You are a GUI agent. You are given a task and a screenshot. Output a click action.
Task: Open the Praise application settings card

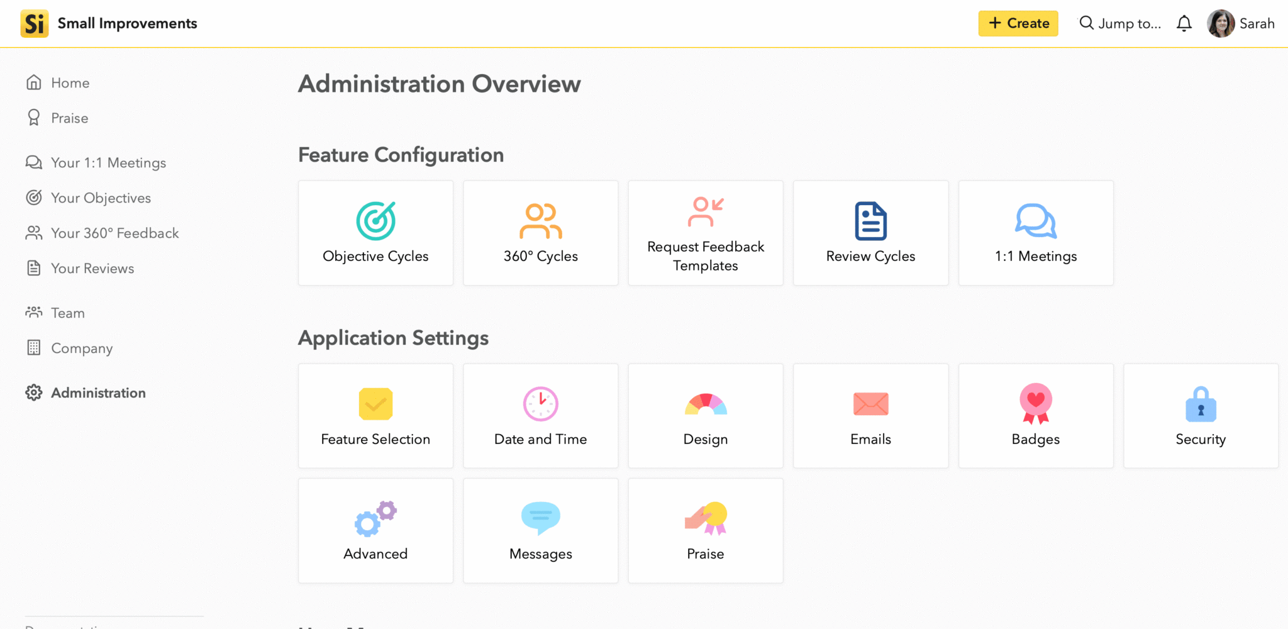[705, 530]
